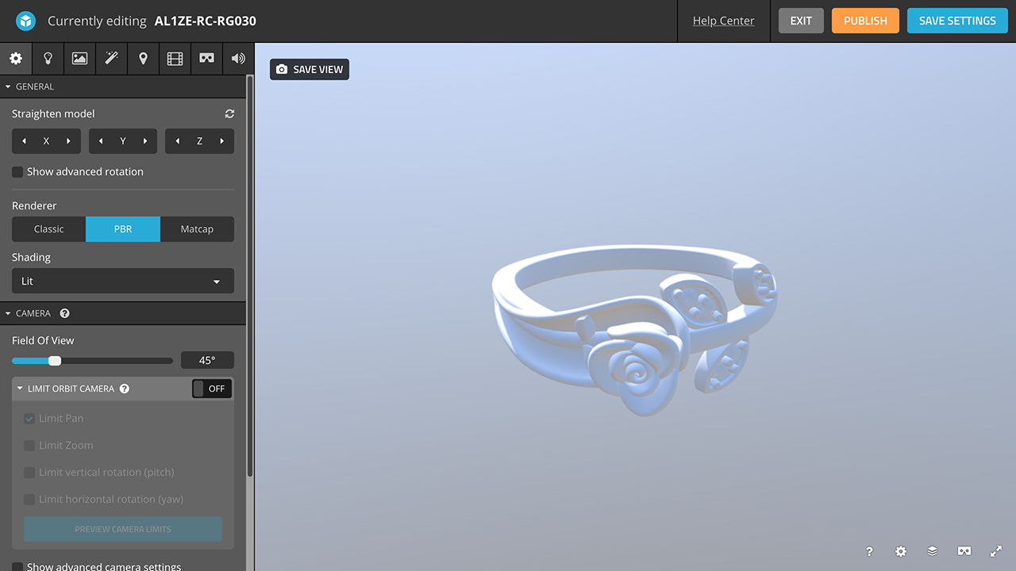Enable Show advanced rotation checkbox

click(x=17, y=172)
